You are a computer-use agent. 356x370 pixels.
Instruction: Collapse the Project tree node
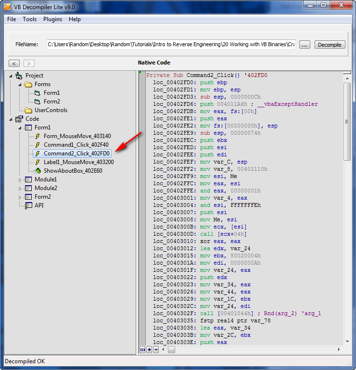[x=11, y=76]
